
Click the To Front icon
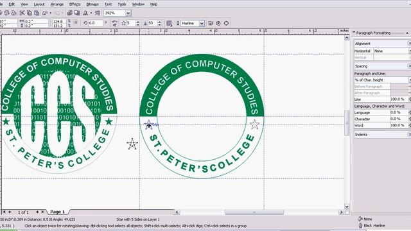211,23
